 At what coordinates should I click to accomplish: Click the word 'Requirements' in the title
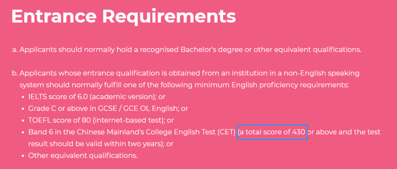coord(169,16)
